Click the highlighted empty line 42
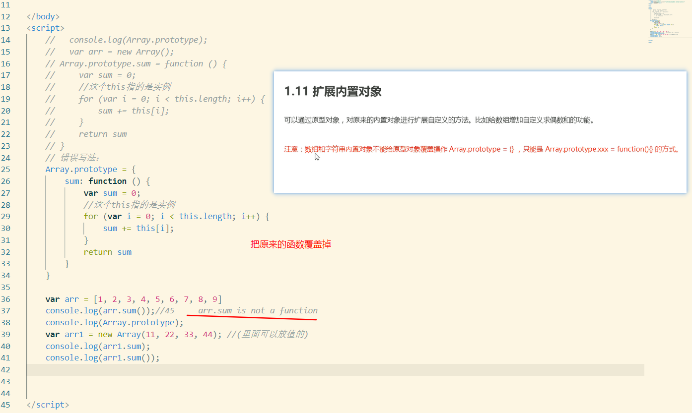Image resolution: width=692 pixels, height=413 pixels. 335,370
